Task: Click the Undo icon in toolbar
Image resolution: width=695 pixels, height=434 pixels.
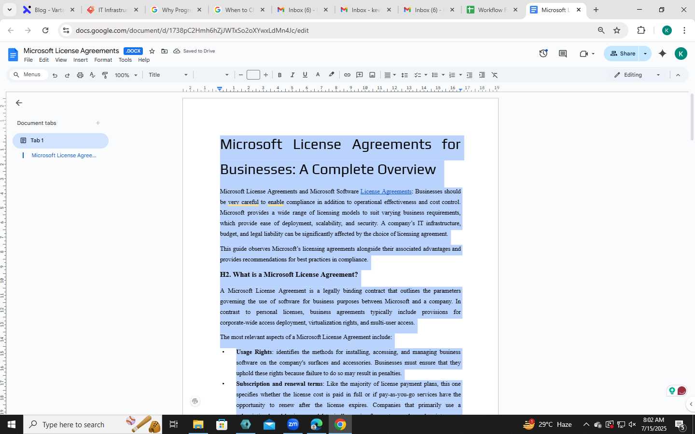Action: [x=55, y=75]
